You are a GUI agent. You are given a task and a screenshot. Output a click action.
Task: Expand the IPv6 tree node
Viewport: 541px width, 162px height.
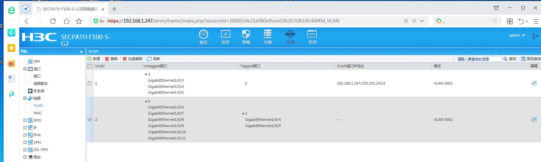click(x=25, y=135)
